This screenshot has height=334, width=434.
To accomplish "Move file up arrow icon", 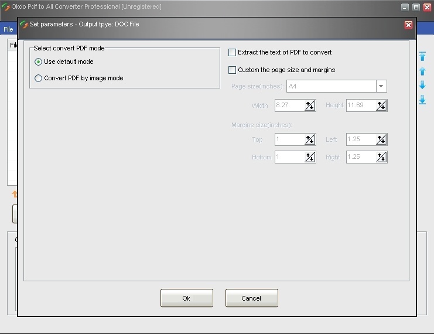I will [x=422, y=71].
